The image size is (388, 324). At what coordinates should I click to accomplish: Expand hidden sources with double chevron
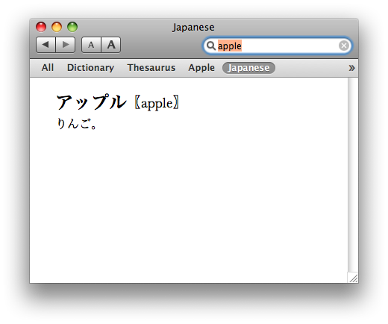pos(351,68)
